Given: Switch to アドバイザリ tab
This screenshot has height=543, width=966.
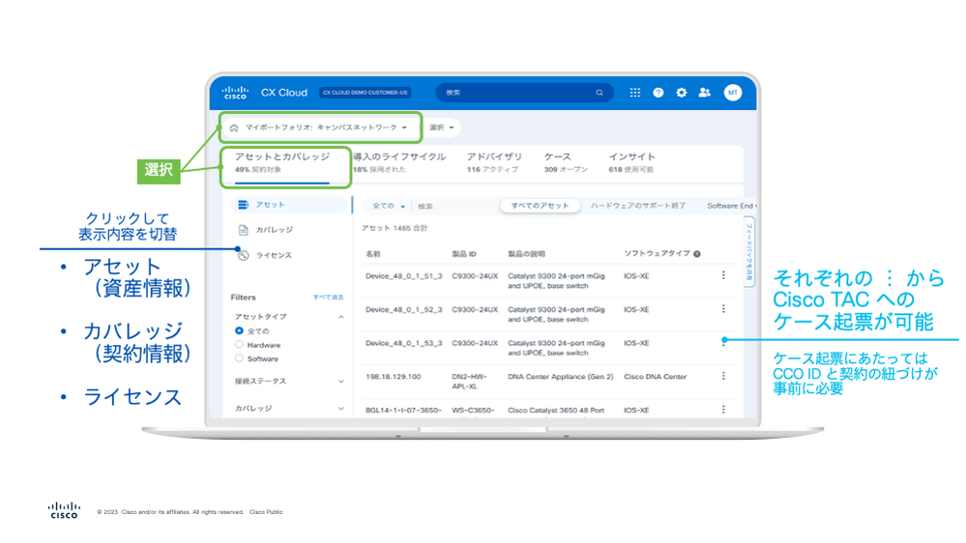Looking at the screenshot, I should (x=494, y=162).
